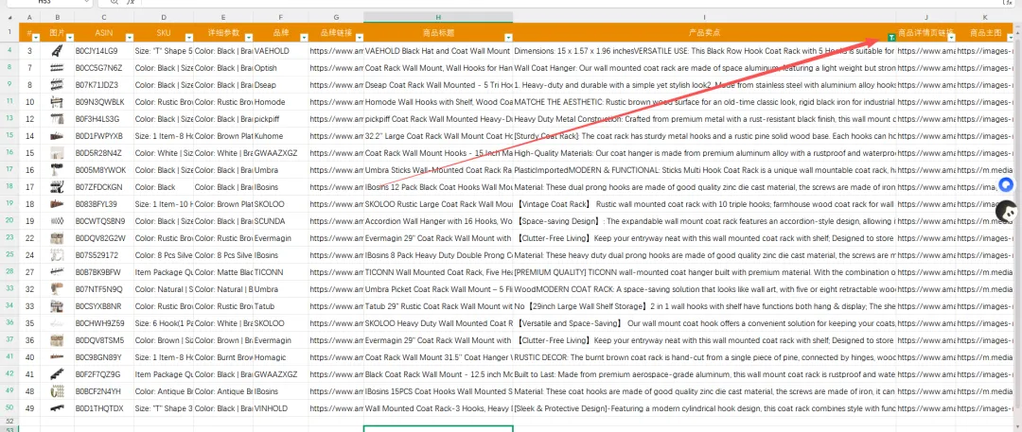Image resolution: width=1022 pixels, height=432 pixels.
Task: Select row 18 header
Action: click(x=9, y=187)
